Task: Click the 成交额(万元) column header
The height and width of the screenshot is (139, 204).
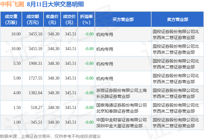Action: 33,19
